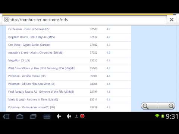Open Final Fantasy Tactics A2 link
This screenshot has height=134, width=179.
41,92
